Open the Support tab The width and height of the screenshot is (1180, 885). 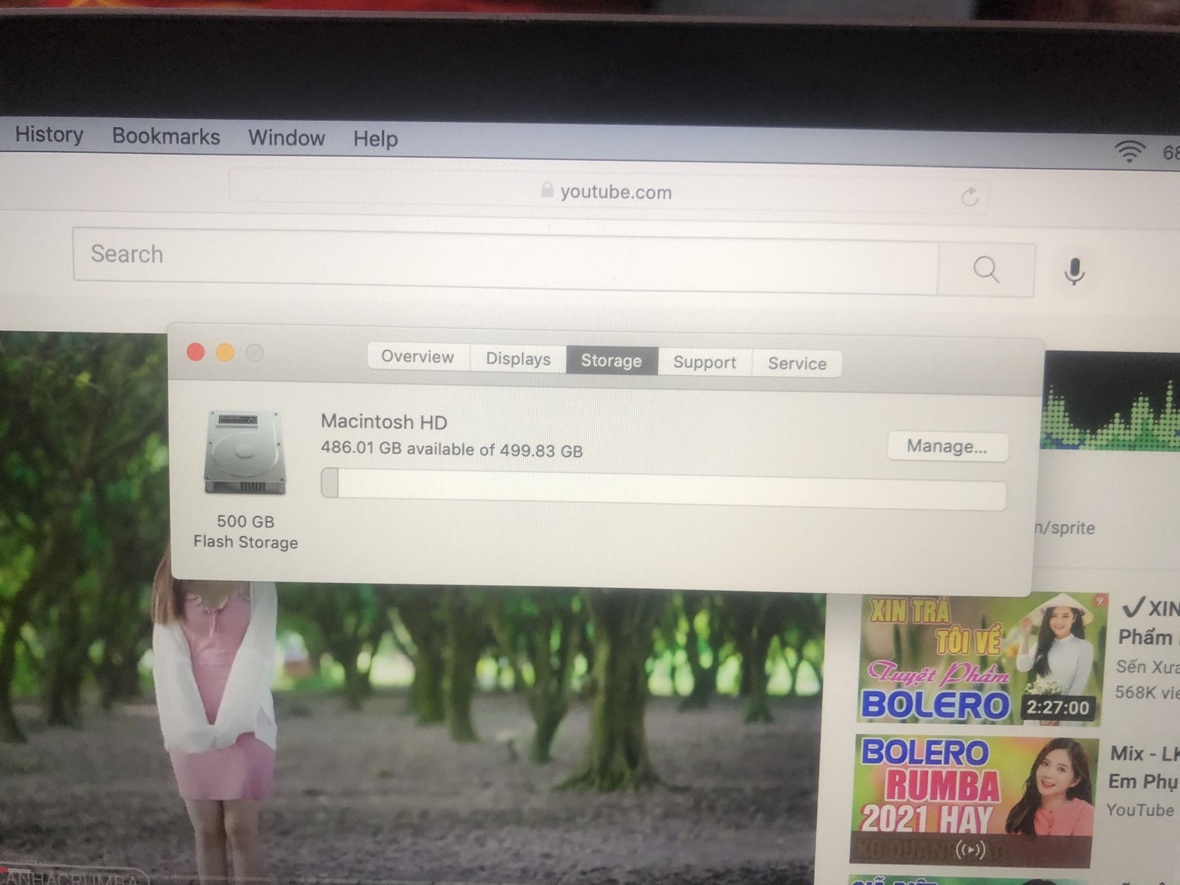pos(705,362)
